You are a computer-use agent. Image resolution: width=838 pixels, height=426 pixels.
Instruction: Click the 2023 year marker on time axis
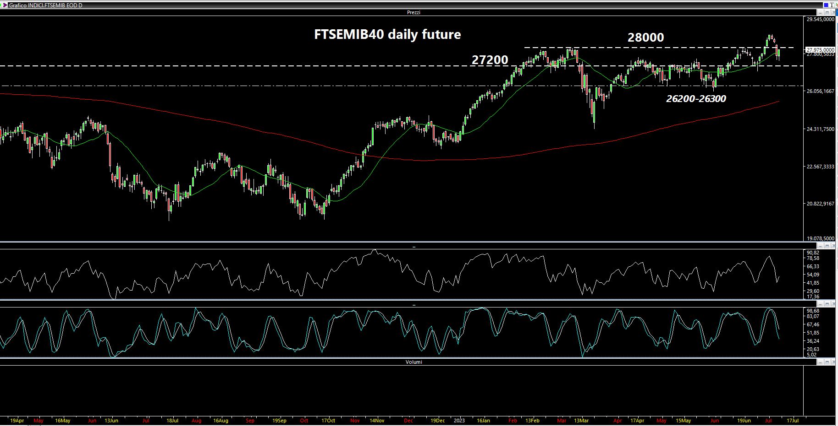click(x=459, y=420)
